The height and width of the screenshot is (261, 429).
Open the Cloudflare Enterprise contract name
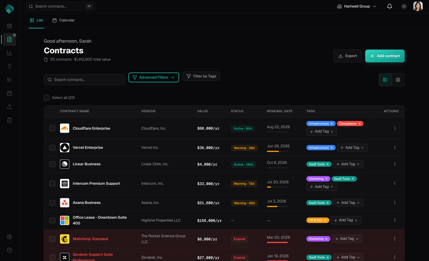coord(91,128)
